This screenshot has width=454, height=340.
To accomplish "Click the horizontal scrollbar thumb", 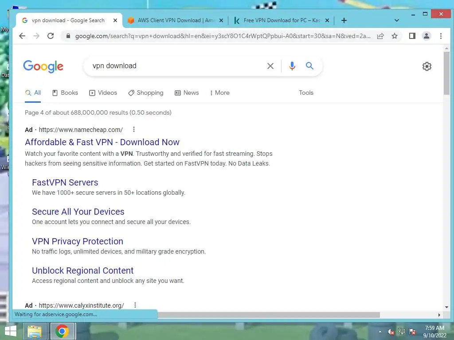I will (x=269, y=315).
